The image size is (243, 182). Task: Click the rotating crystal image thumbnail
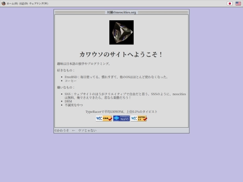pos(121,32)
